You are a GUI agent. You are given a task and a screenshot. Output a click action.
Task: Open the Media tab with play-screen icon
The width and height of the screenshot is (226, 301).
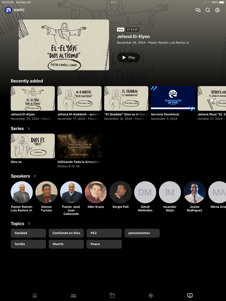tap(190, 295)
